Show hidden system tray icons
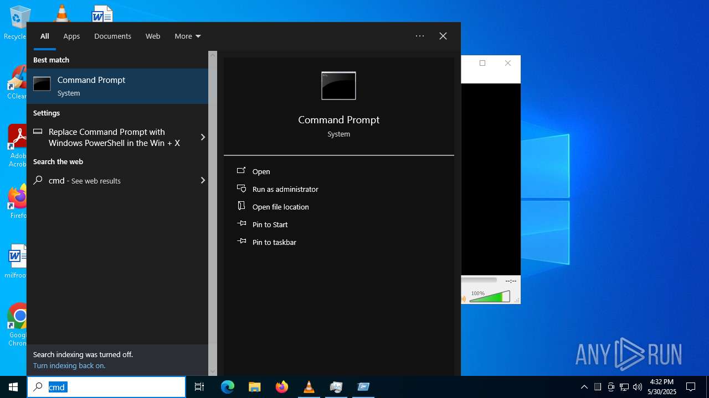This screenshot has height=398, width=709. pos(584,387)
